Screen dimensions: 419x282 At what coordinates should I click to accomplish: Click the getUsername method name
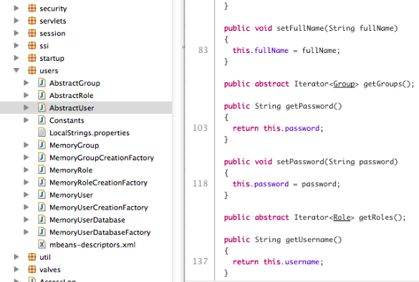[314, 240]
